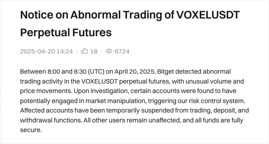Screen dimensions: 269x144
Task: Click "(UTC)" in the first line
Action: [96, 72]
